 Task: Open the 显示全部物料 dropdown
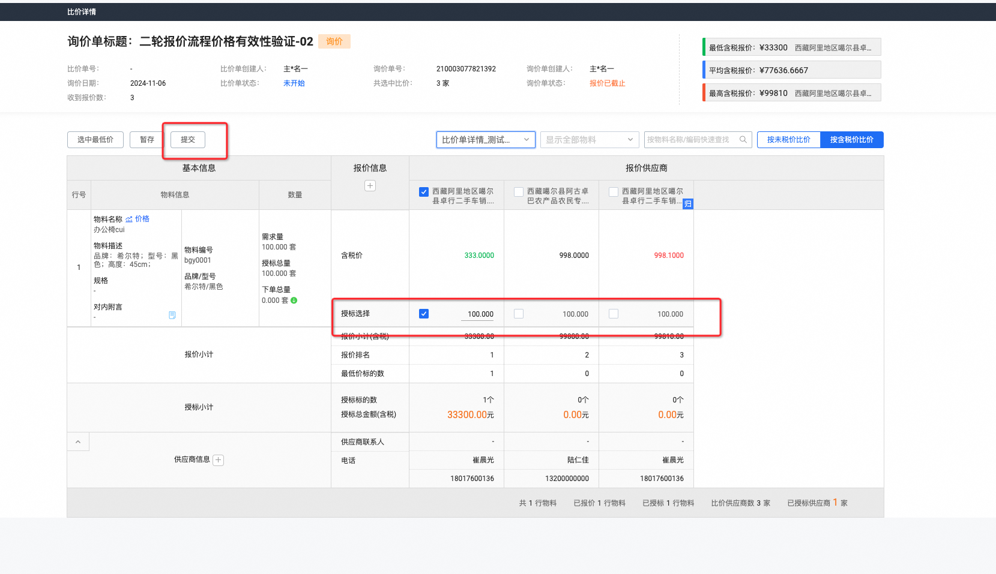coord(589,140)
